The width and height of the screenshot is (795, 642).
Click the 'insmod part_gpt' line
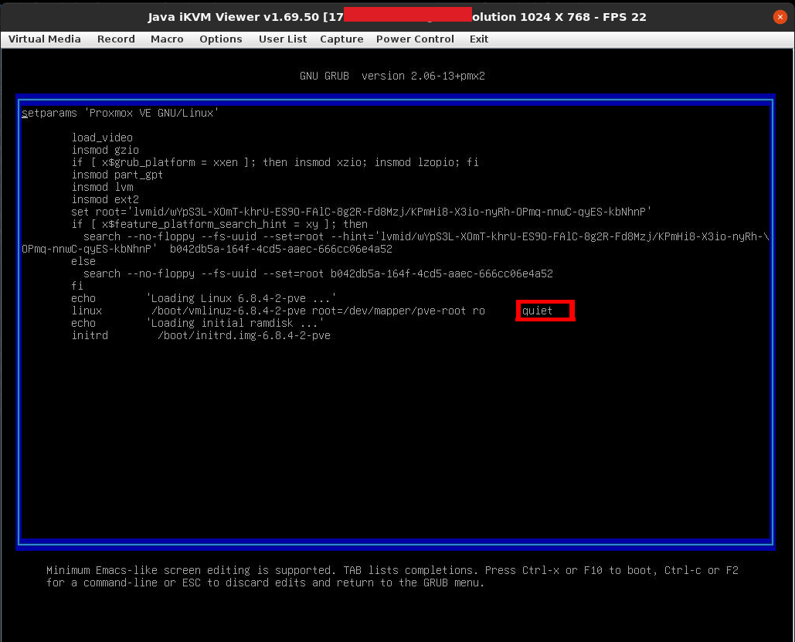117,175
